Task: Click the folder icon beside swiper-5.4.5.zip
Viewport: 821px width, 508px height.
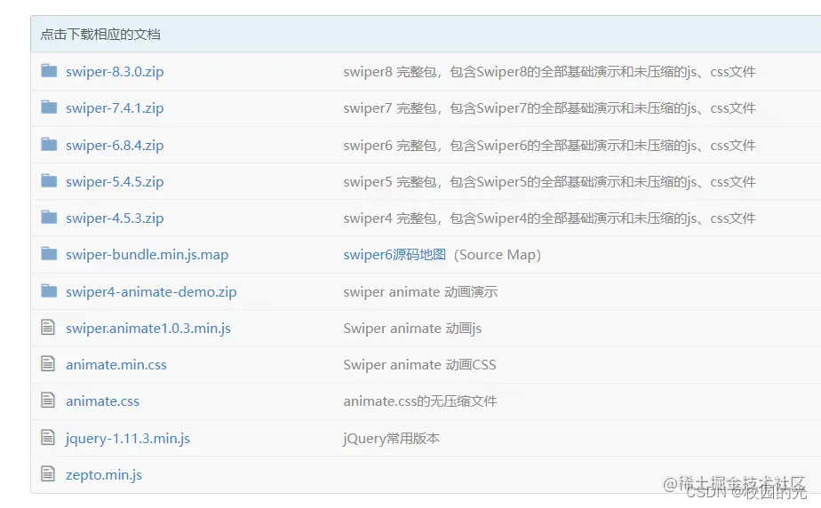Action: (49, 181)
